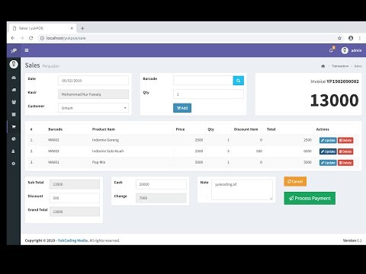Click the Indomie Soto Kuah product cell
Viewport: 366px width, 274px height.
[108, 151]
